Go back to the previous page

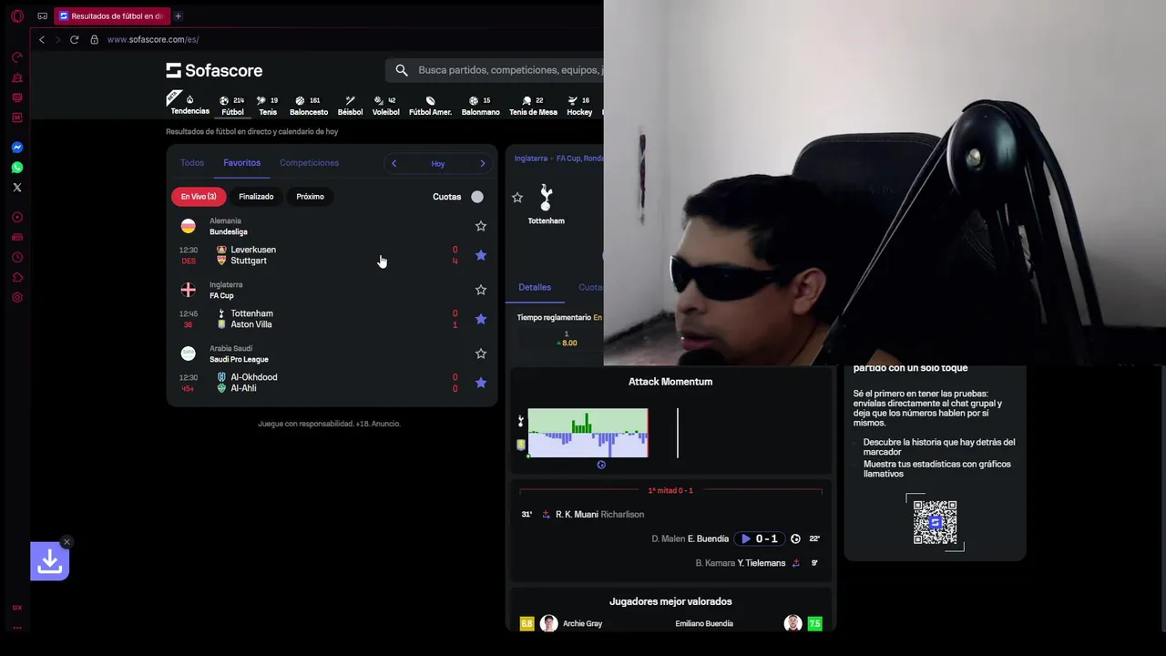(42, 39)
